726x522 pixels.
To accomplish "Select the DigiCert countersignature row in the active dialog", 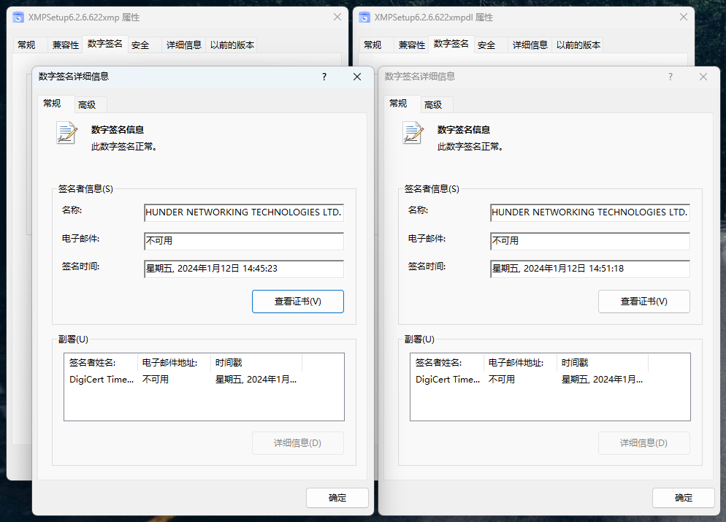I will [183, 380].
